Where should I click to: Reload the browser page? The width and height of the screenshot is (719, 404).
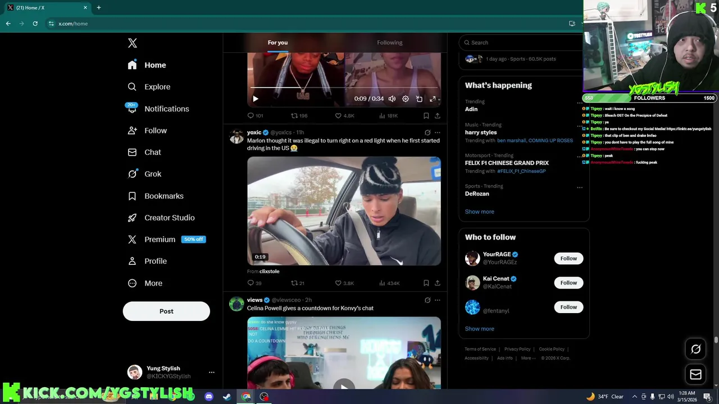pyautogui.click(x=35, y=24)
